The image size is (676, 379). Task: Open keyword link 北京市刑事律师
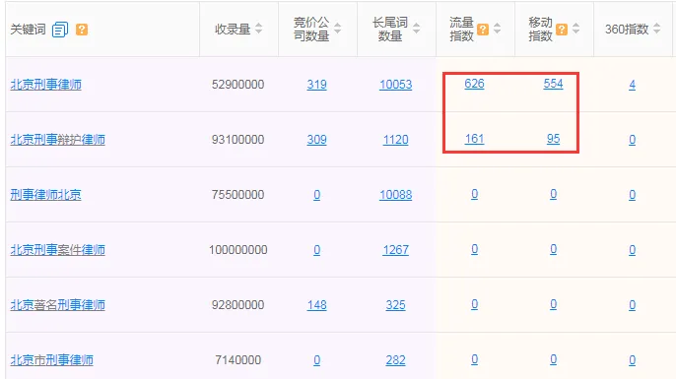tap(51, 360)
